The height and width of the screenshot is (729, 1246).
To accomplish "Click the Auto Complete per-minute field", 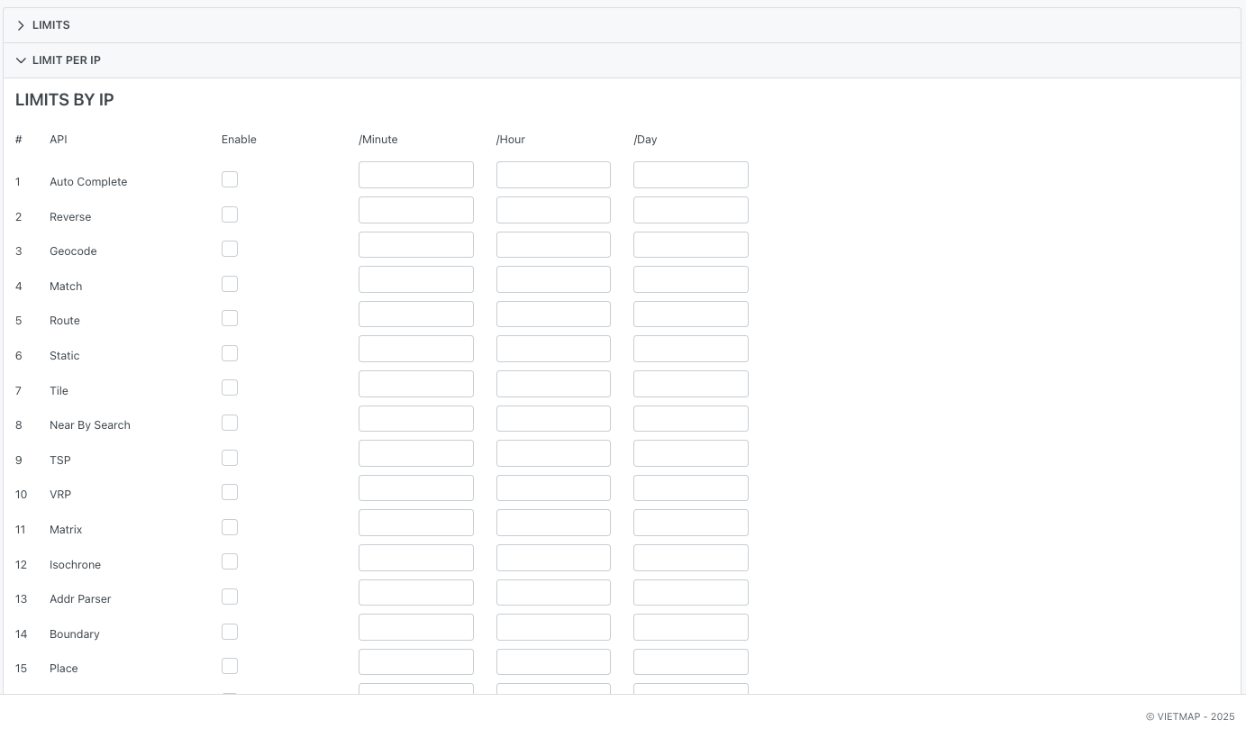I will coord(415,175).
